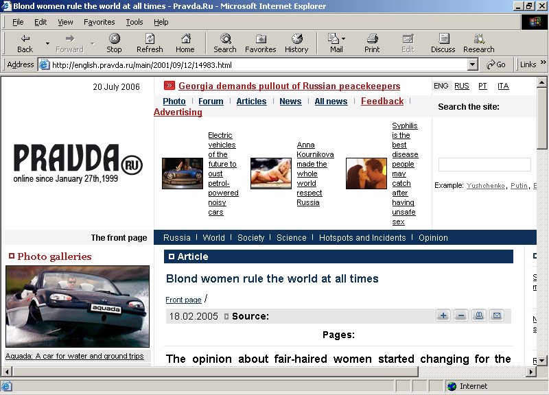Click the vertical scrollbar down arrow
The image size is (549, 395).
point(541,360)
